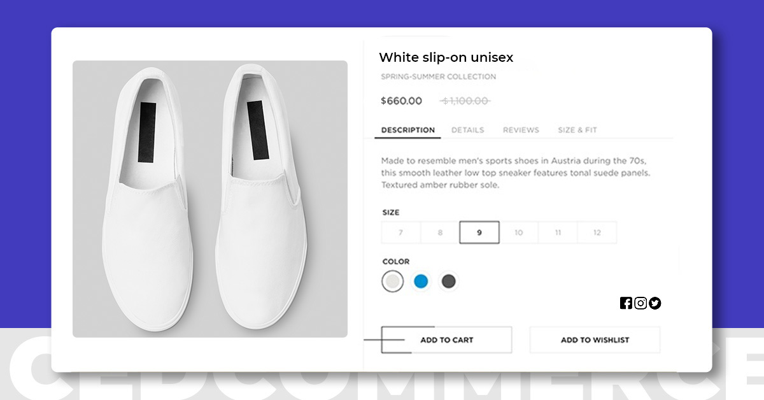This screenshot has height=400, width=764.
Task: Switch to the Description tab
Action: pos(408,130)
